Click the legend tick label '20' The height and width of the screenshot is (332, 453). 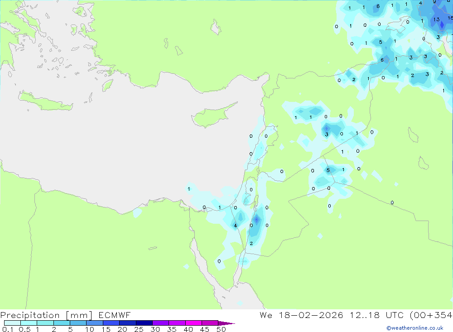coord(122,329)
